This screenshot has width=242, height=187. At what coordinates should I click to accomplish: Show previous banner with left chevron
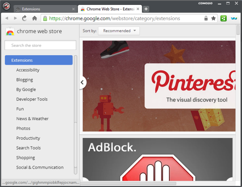coord(83,82)
